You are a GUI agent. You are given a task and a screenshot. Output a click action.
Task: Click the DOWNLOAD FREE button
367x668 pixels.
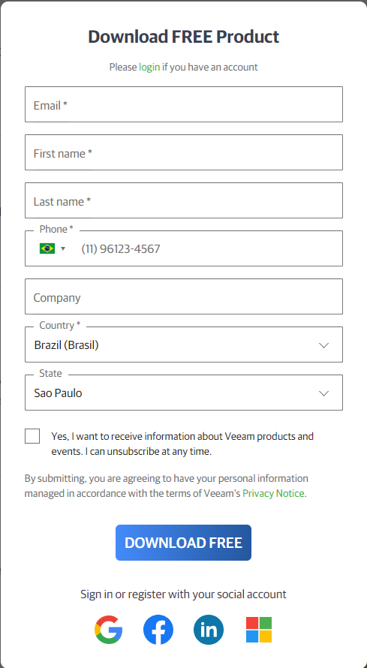point(183,543)
